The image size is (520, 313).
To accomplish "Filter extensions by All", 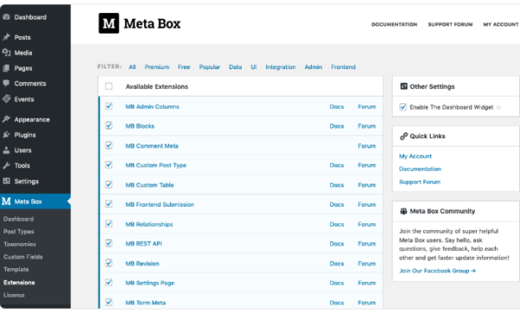I will point(133,67).
